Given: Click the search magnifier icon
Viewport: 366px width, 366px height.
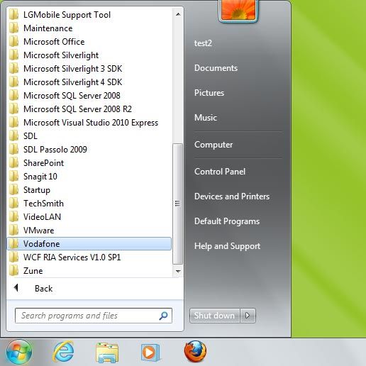Looking at the screenshot, I should point(163,316).
